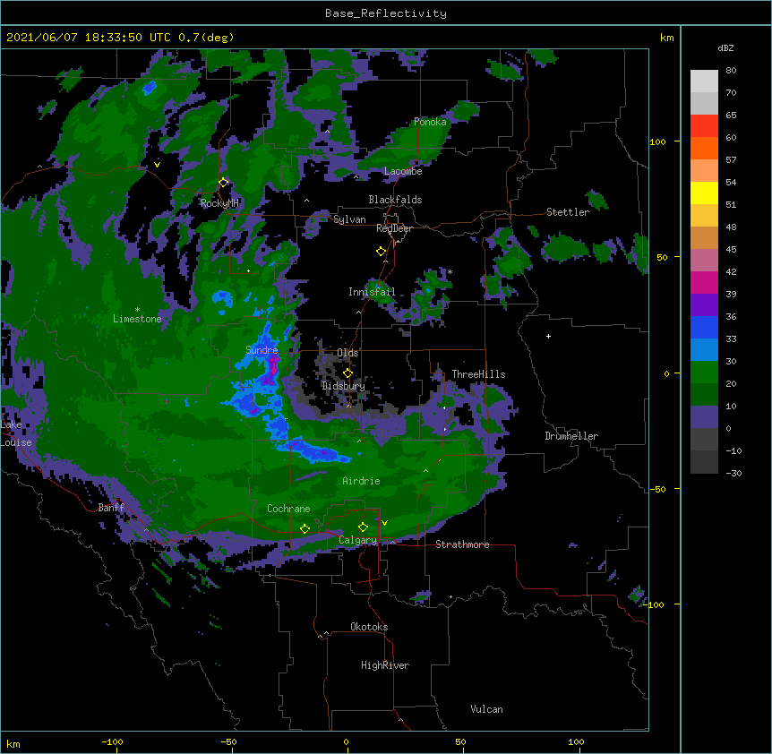This screenshot has height=754, width=772.
Task: Select the Stettler label
Action: click(x=568, y=212)
